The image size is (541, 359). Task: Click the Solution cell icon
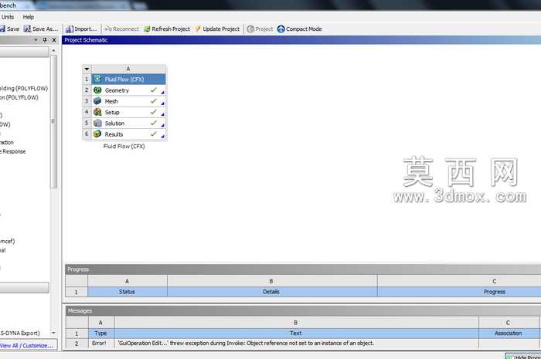[97, 123]
